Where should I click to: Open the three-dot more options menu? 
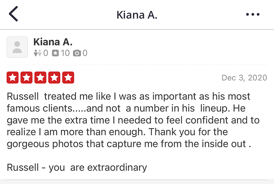(x=253, y=14)
